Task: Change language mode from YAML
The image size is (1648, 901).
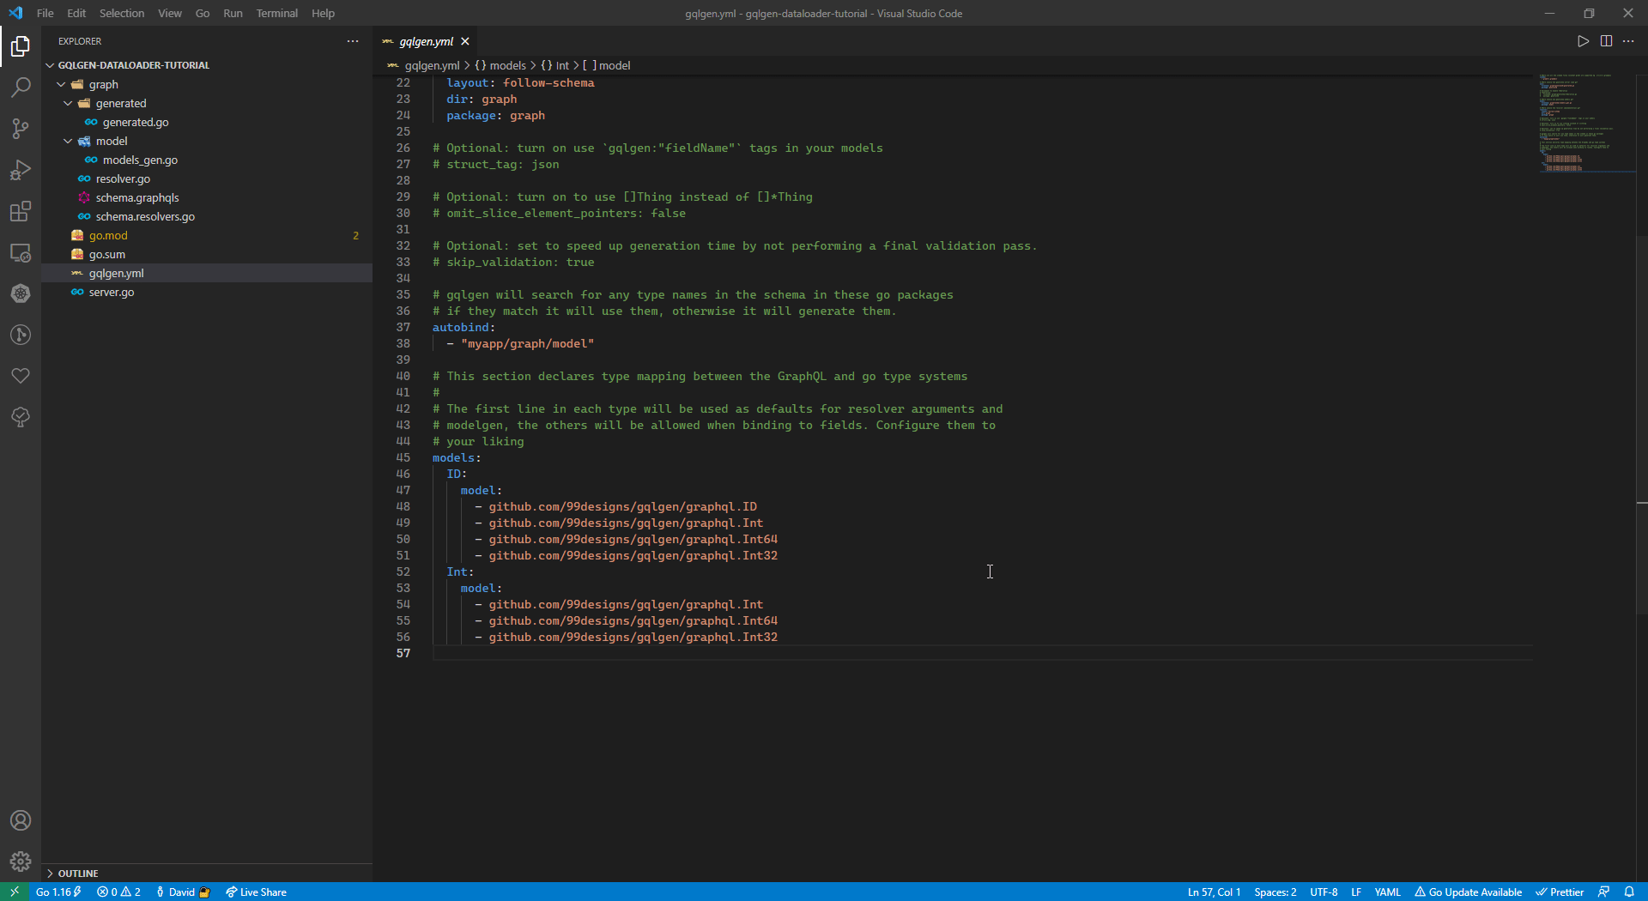Action: point(1387,892)
